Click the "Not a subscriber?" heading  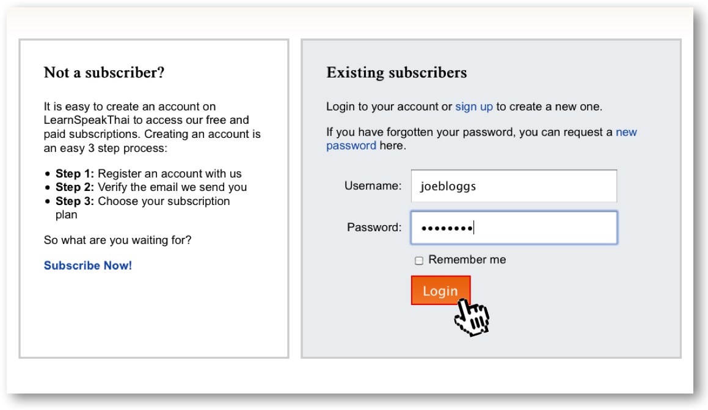104,73
